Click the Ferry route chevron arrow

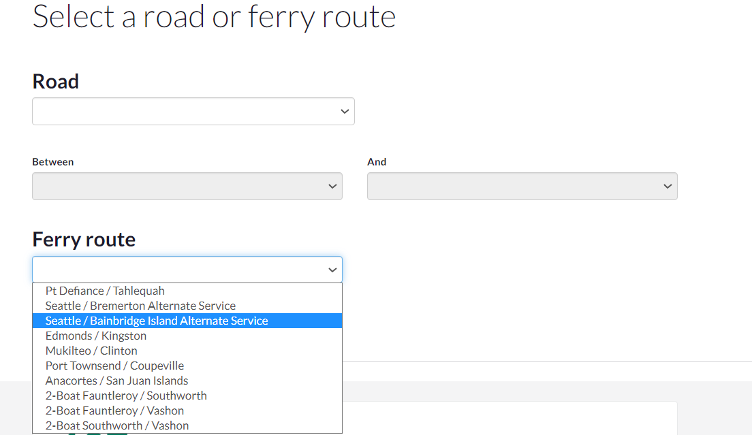coord(332,270)
